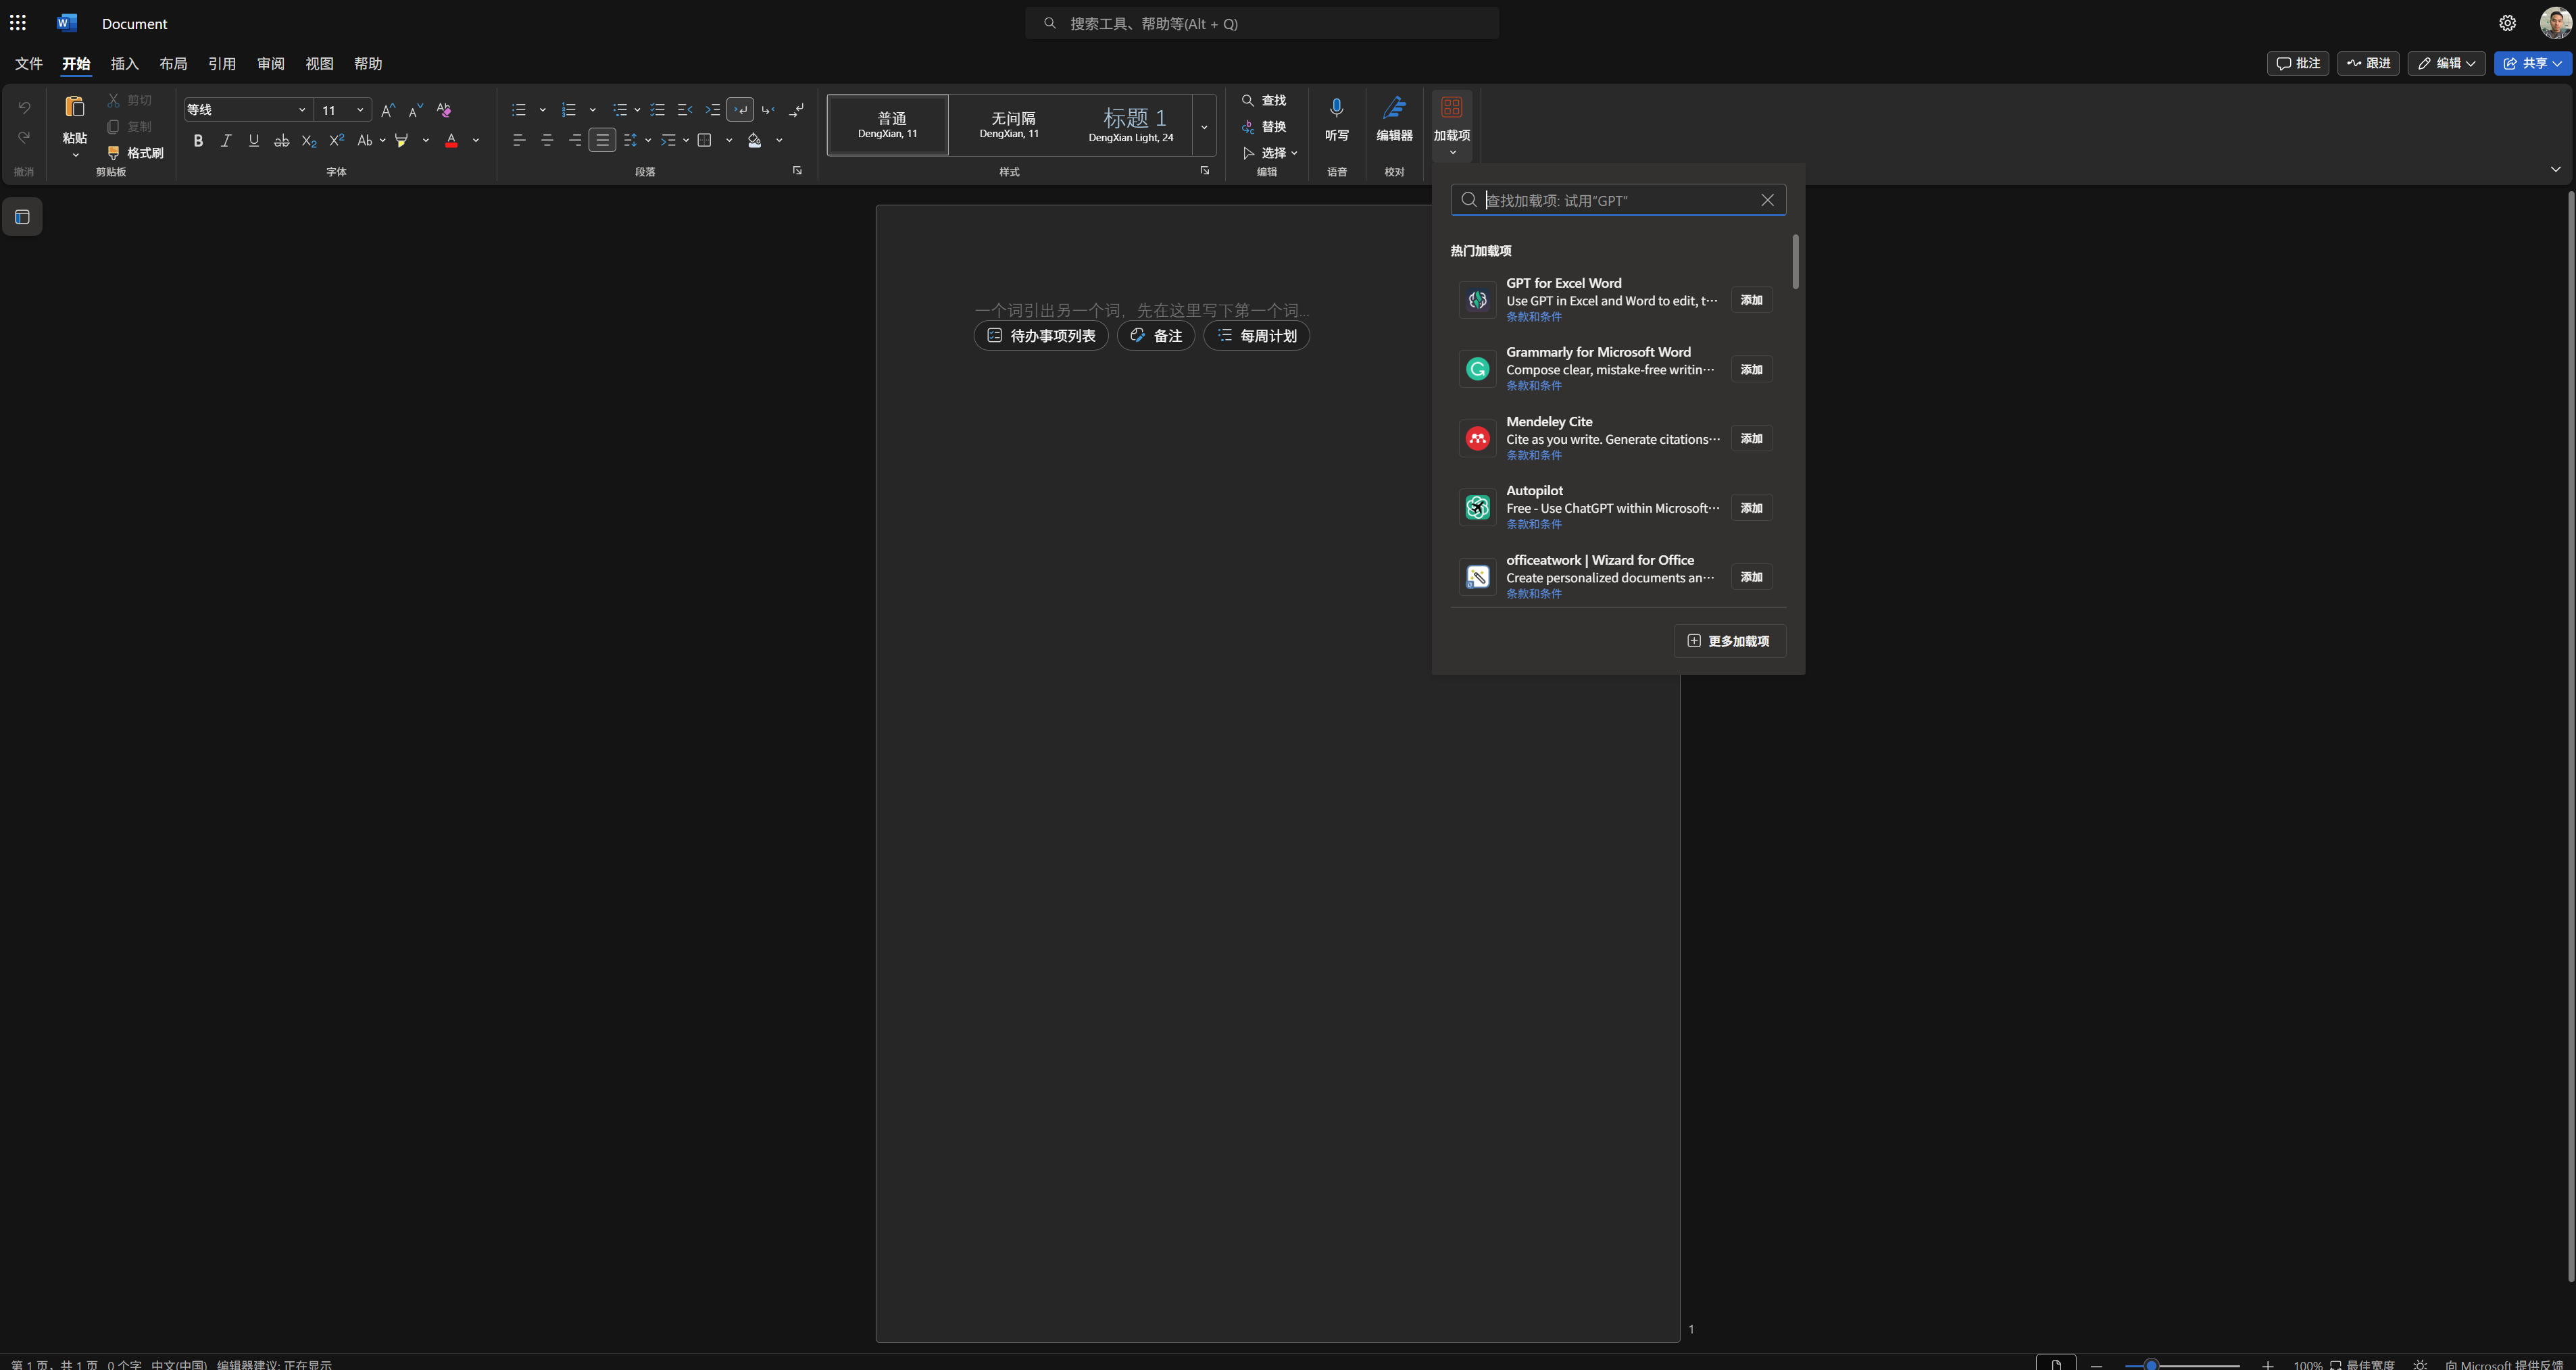Open the font name dropdown
2576x1370 pixels.
(301, 110)
